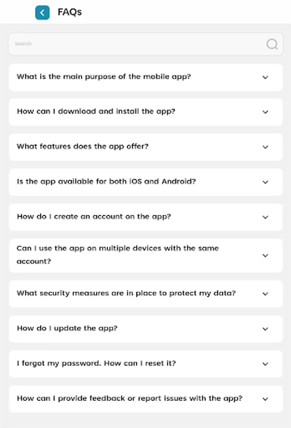Screen dimensions: 291x428
Task: Click the search input field
Action: 119,44
